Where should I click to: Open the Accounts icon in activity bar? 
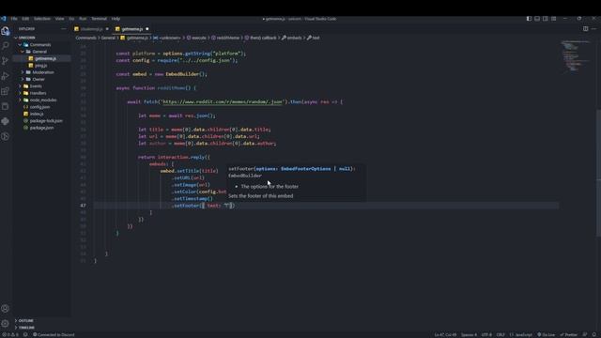click(x=6, y=309)
